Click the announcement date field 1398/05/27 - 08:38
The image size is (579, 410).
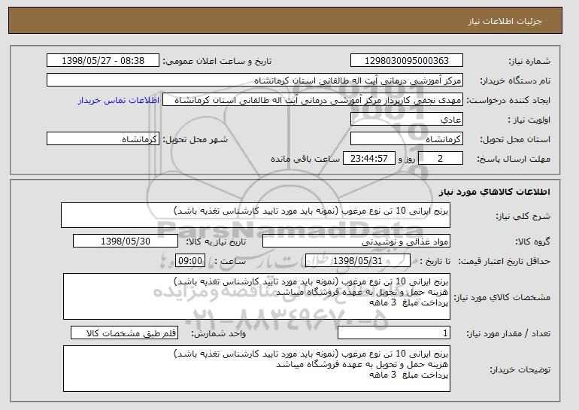point(103,61)
